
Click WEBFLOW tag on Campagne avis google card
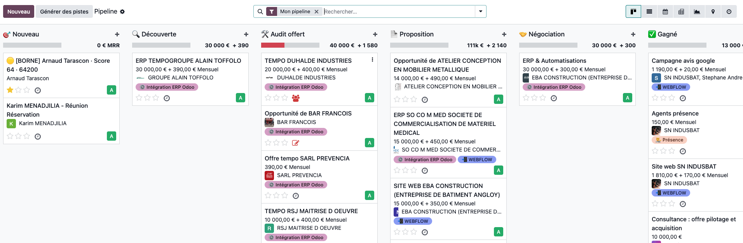click(x=671, y=87)
